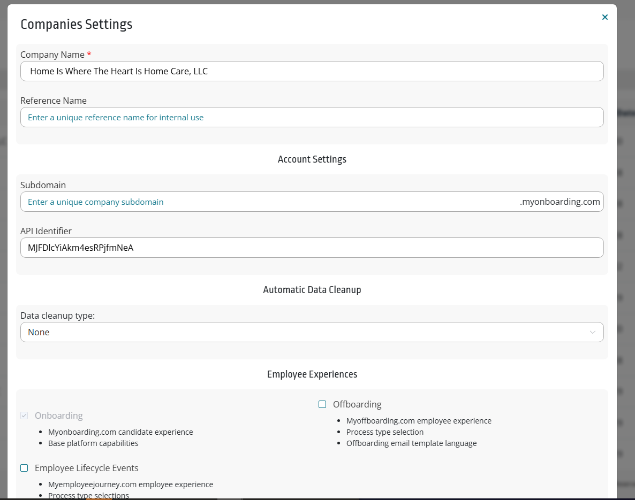
Task: Click the Company Name field label
Action: pyautogui.click(x=52, y=55)
